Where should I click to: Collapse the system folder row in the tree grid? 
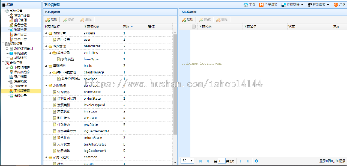click(46, 33)
